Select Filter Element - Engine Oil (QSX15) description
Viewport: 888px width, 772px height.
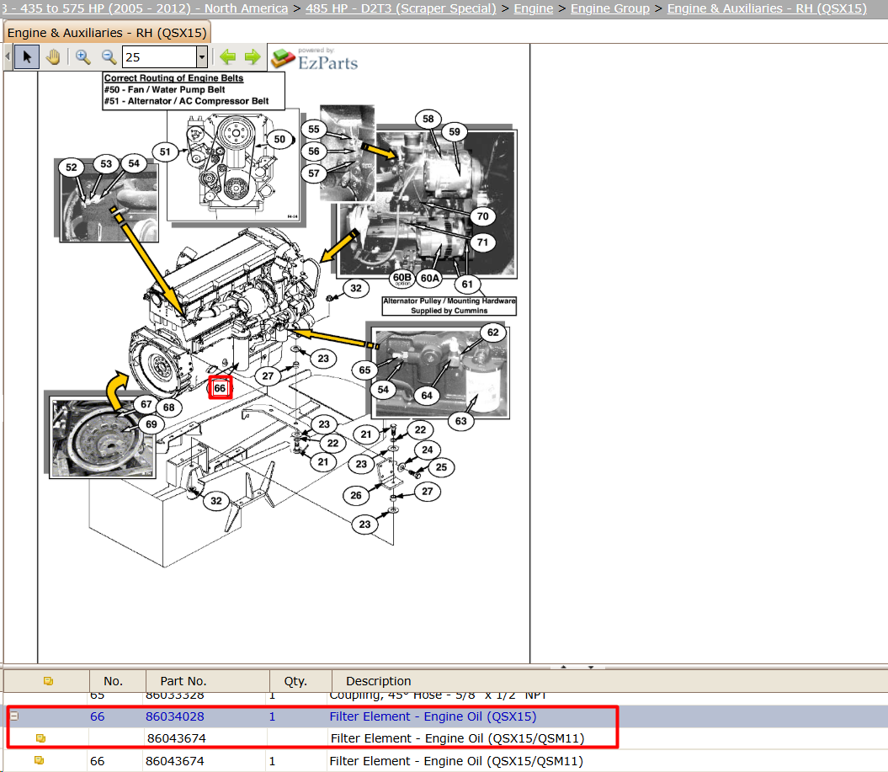(433, 716)
